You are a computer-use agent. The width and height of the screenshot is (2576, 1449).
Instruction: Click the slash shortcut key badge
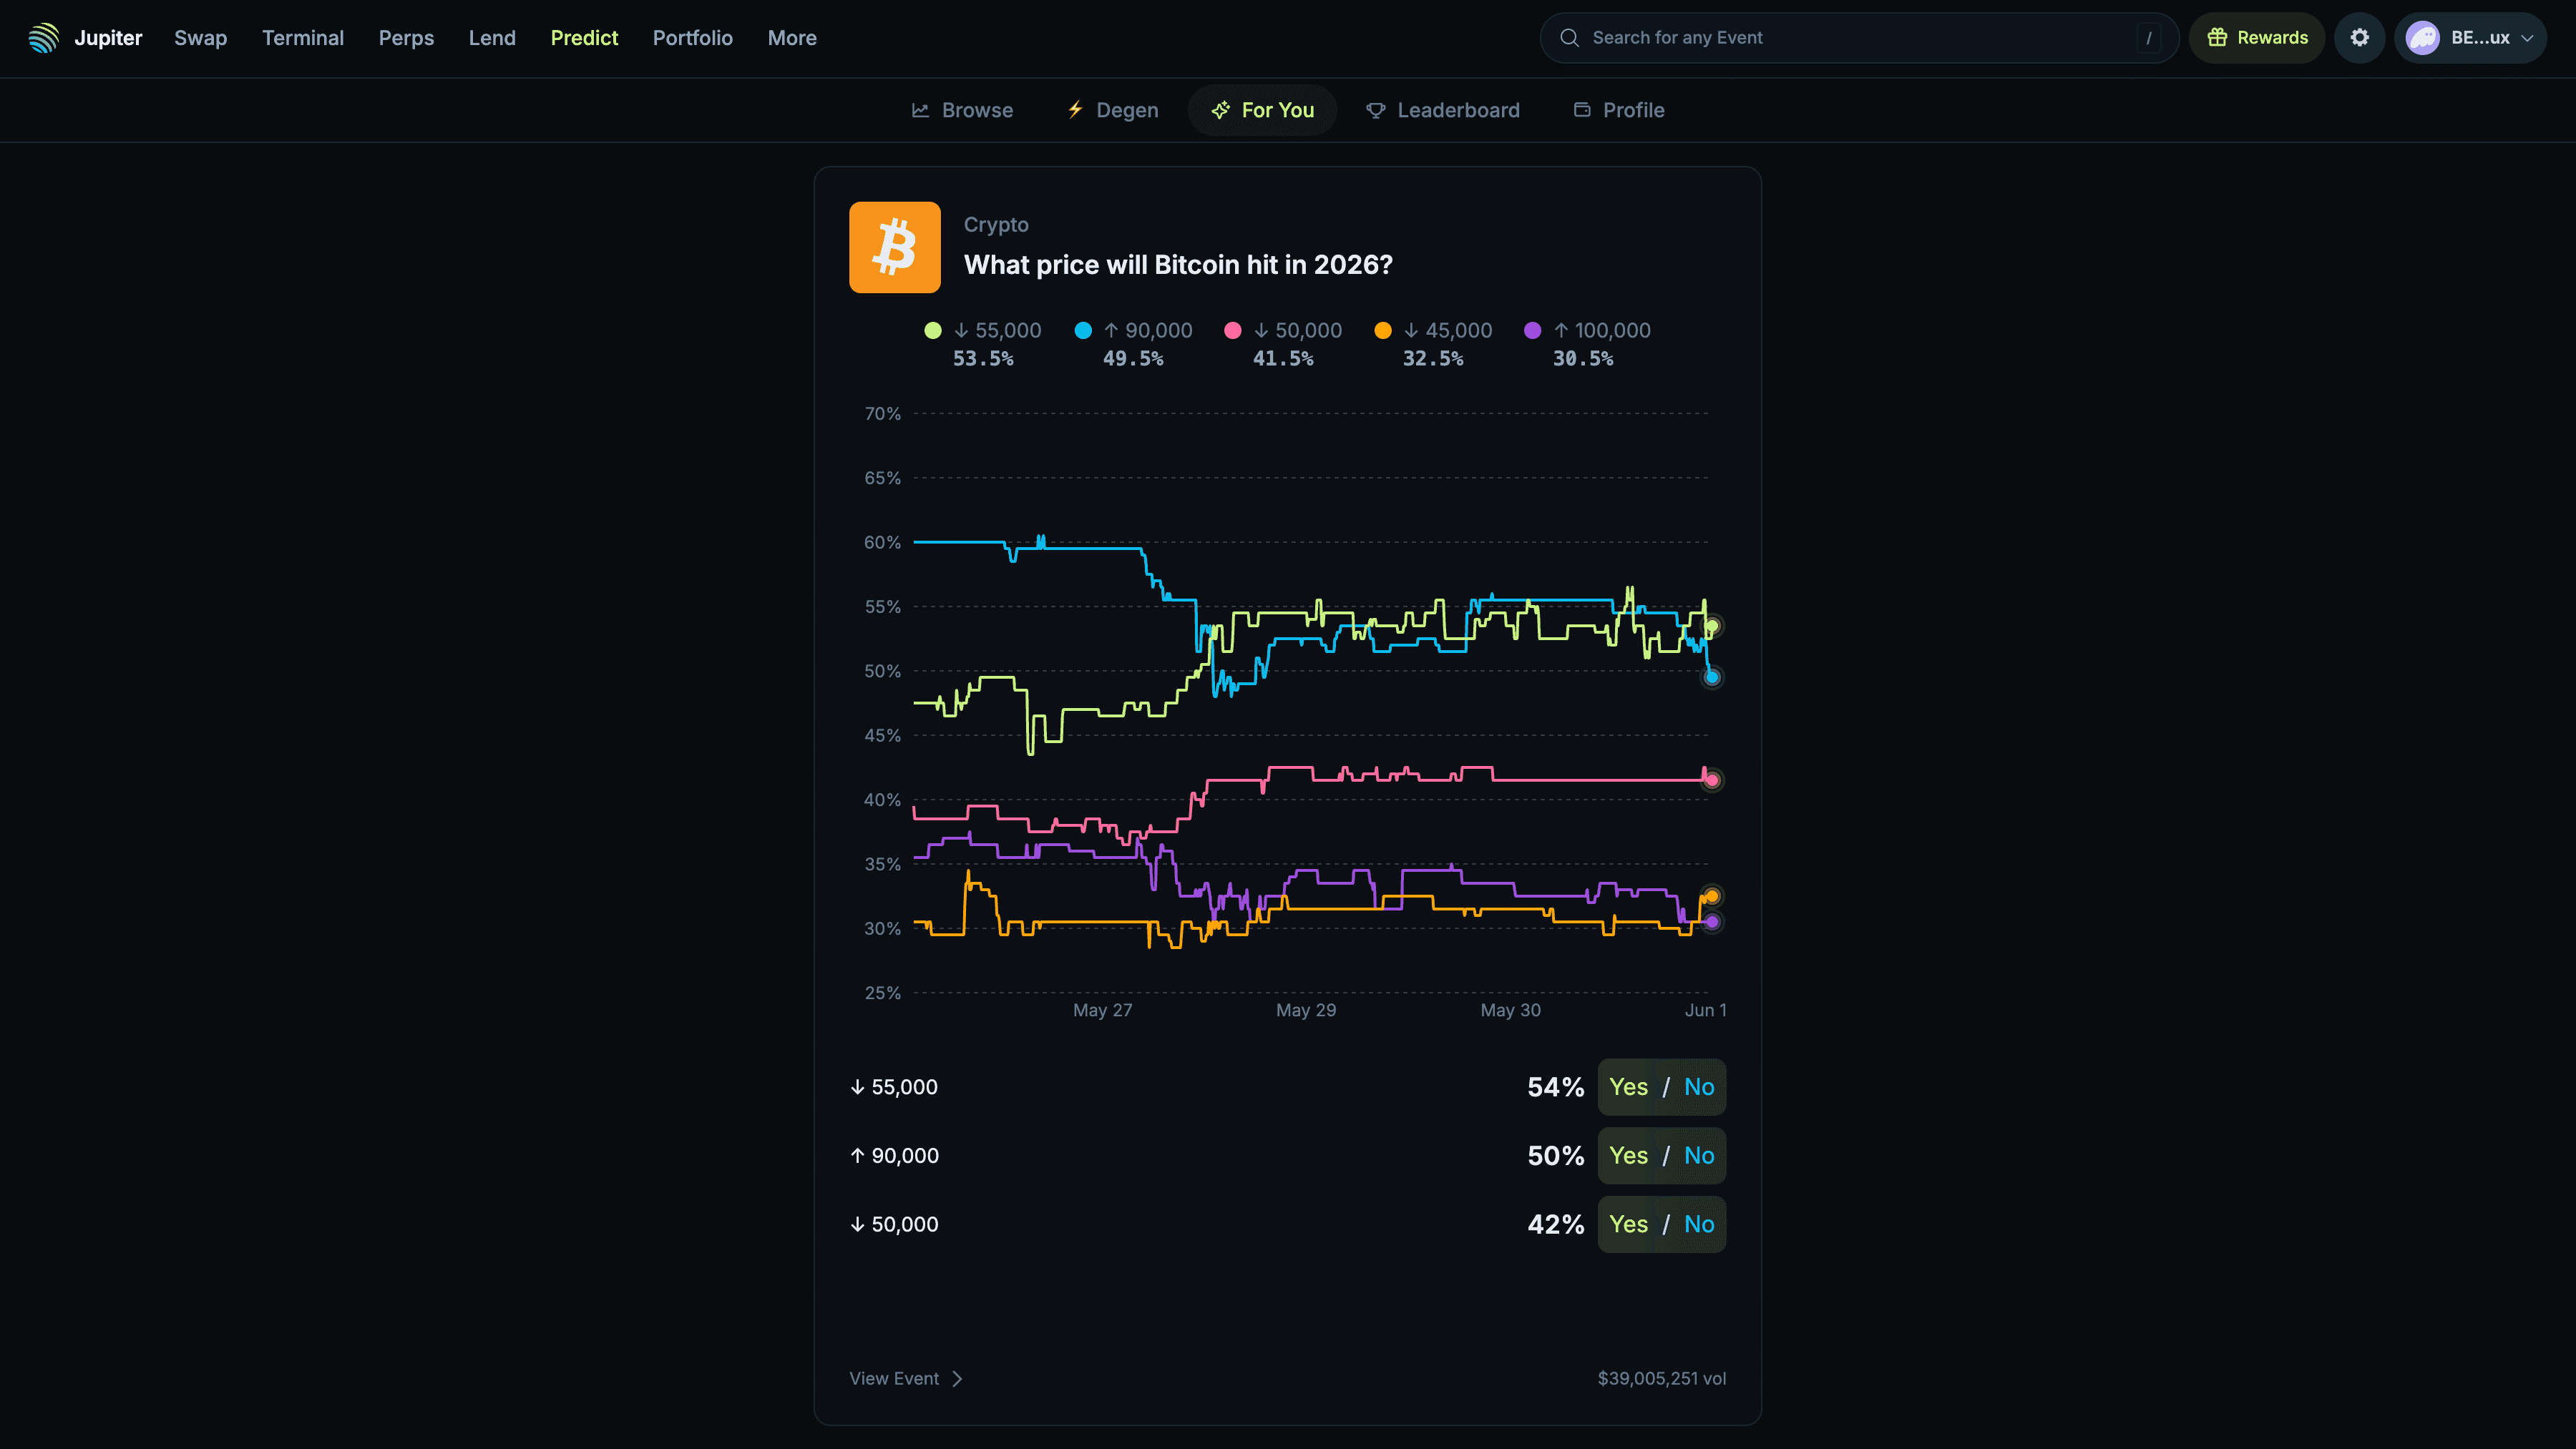point(2148,38)
